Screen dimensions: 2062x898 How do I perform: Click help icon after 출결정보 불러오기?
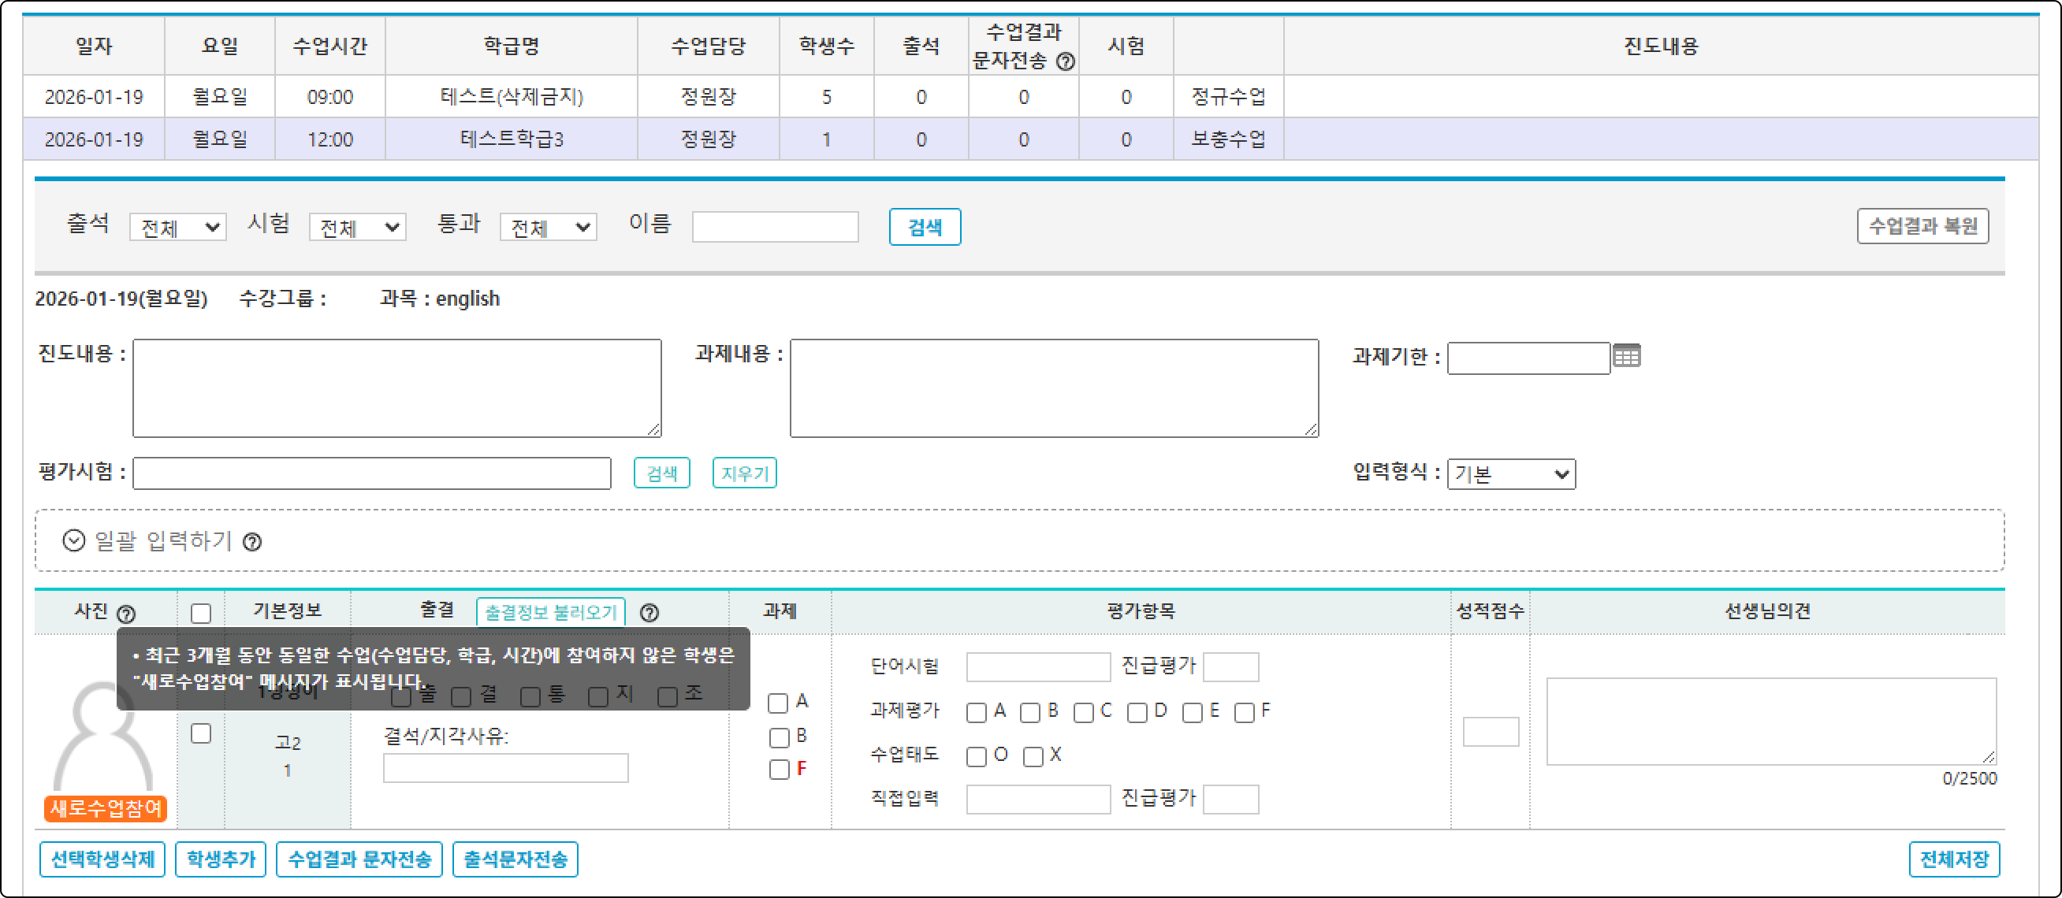[649, 613]
